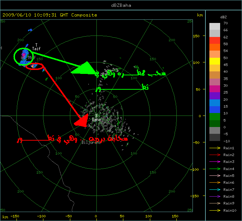Click the Baha radar site label
Screen dimensions: 242x221
(x=96, y=119)
